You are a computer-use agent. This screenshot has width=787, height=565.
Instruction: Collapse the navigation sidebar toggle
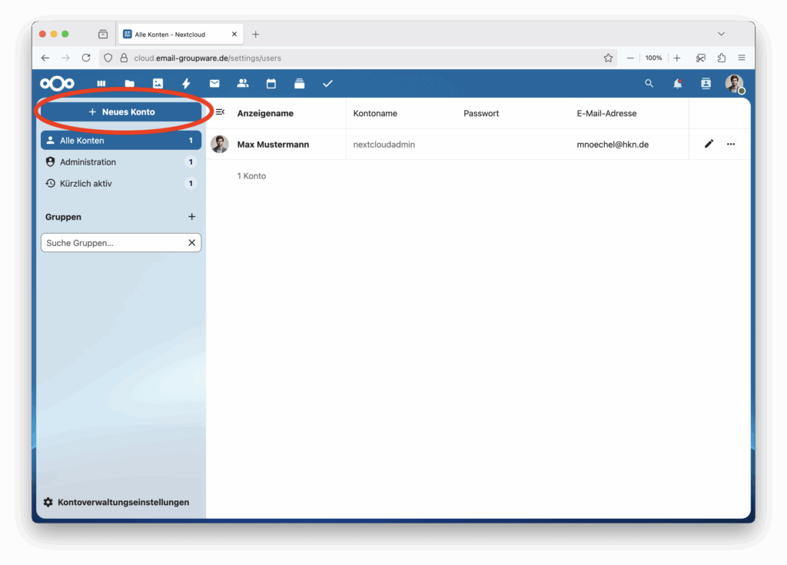coord(220,112)
